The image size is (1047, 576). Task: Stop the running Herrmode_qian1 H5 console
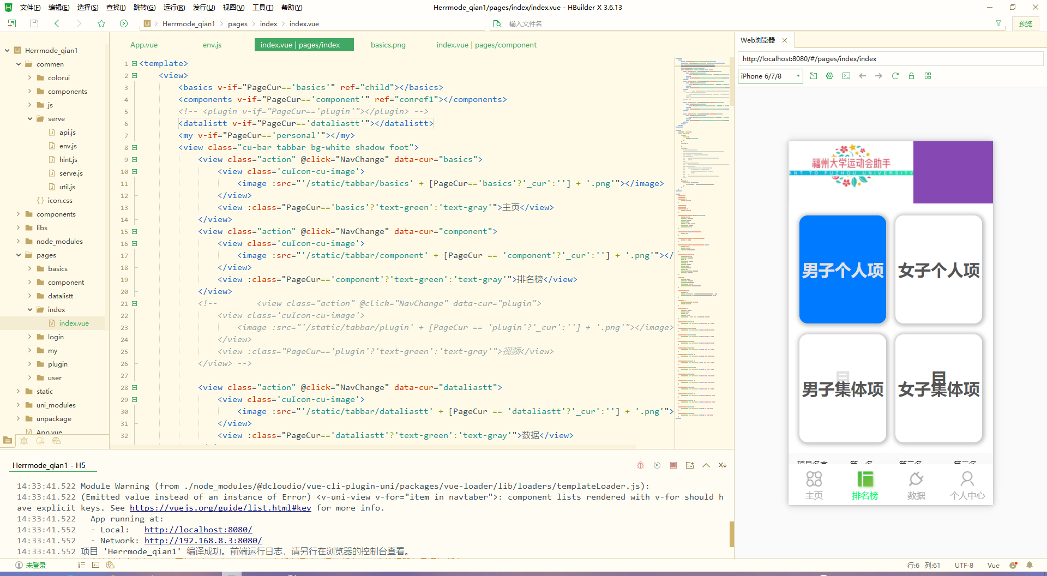pos(673,465)
